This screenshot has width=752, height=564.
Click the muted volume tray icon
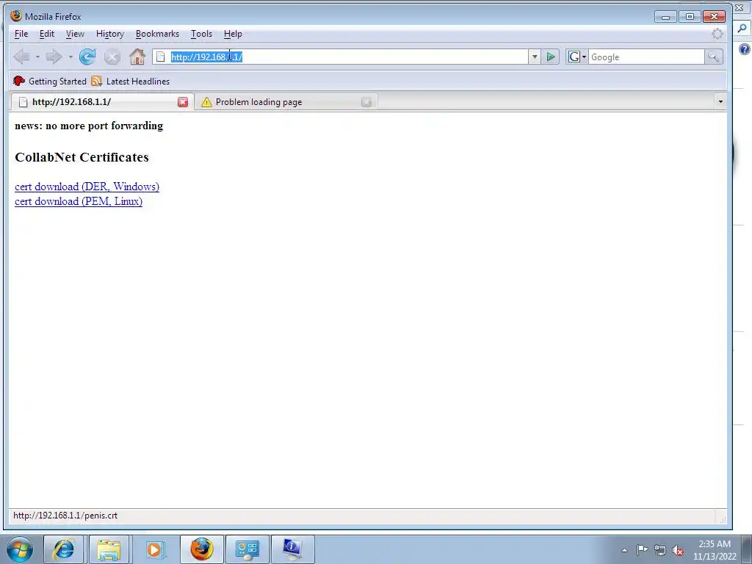[678, 550]
